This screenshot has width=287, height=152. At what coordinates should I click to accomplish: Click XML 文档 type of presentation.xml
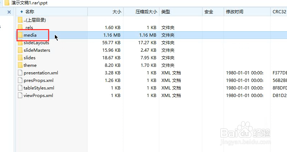coord(171,73)
